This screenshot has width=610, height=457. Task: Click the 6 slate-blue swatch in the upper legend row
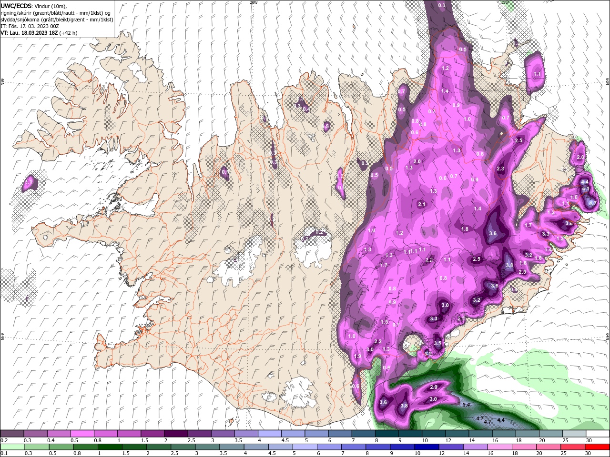[x=339, y=434]
